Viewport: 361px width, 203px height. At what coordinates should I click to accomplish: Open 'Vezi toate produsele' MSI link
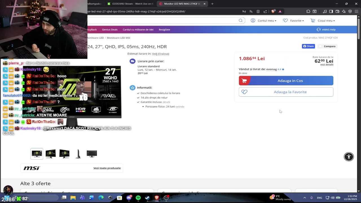[107, 168]
